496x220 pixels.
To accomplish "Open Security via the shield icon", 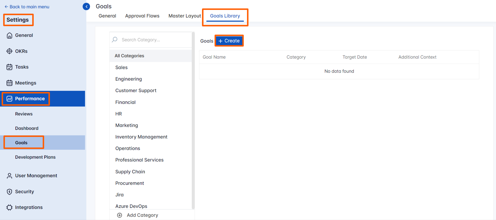I will [9, 192].
